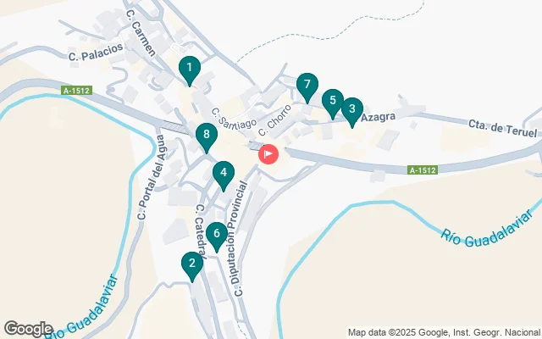Click the red flag location marker
This screenshot has width=542, height=339.
coord(268,154)
